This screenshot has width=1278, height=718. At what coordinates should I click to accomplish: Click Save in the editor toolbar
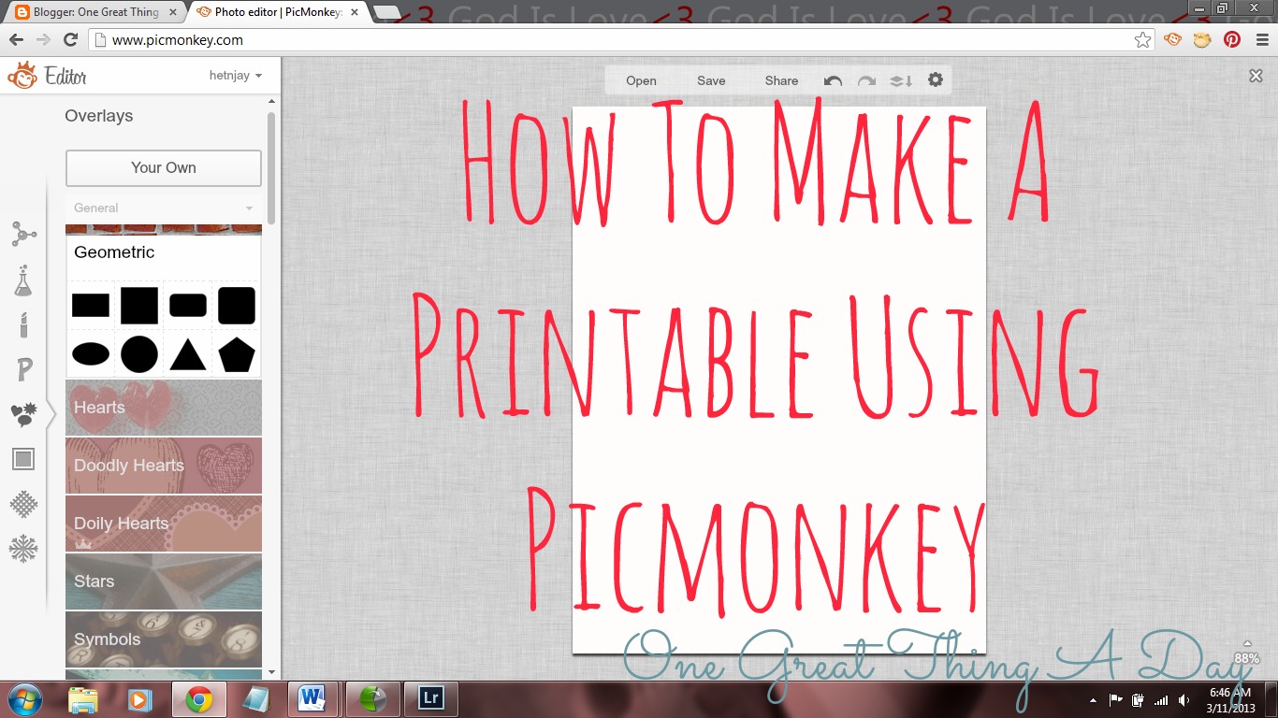click(x=711, y=80)
